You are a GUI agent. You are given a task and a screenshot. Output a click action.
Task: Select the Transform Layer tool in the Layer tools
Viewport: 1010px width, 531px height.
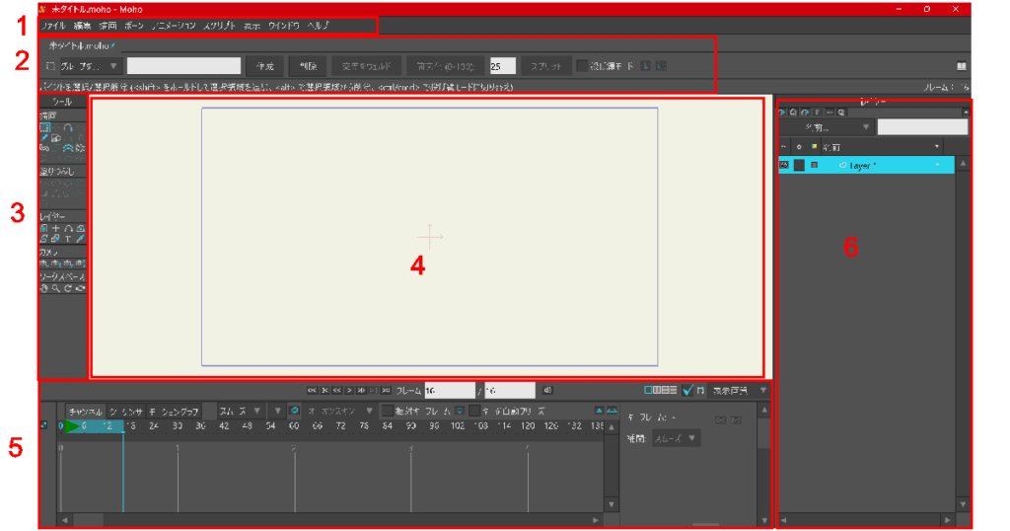coord(44,228)
